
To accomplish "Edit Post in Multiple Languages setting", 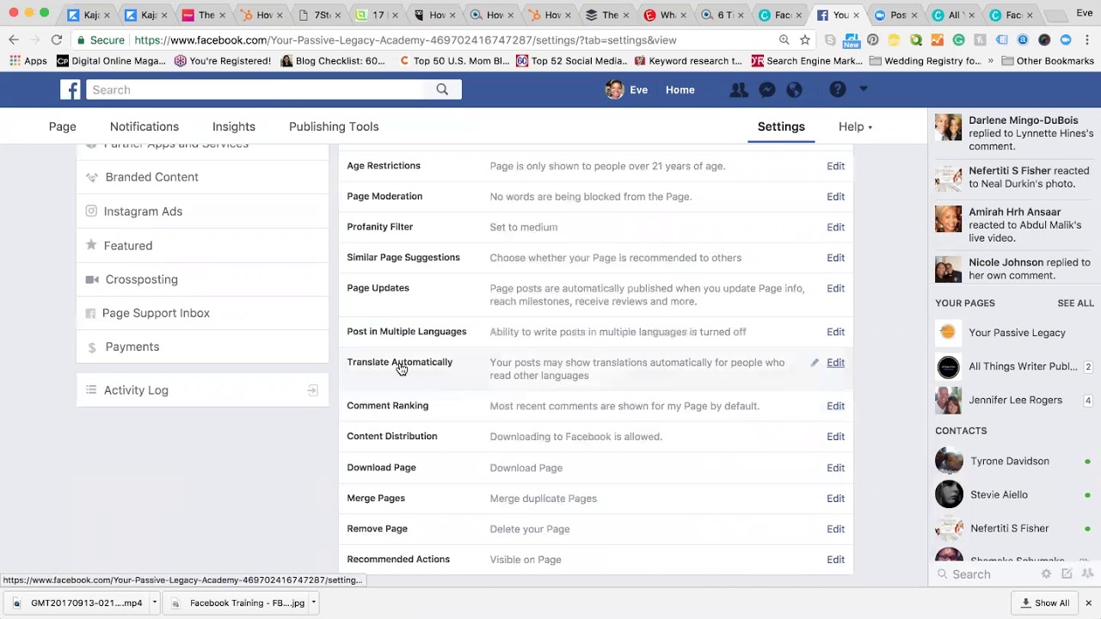I will coord(835,332).
